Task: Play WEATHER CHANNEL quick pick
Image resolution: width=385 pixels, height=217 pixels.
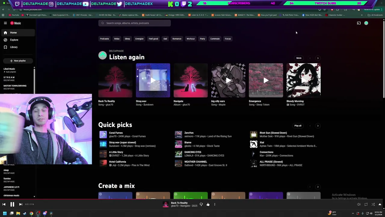Action: click(x=178, y=163)
